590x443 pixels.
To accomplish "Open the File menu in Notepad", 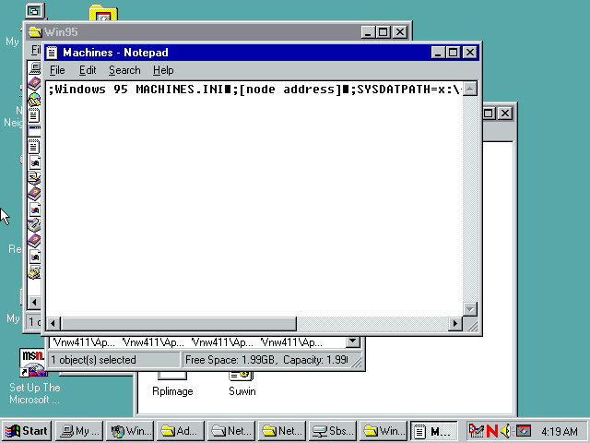I will (x=57, y=70).
